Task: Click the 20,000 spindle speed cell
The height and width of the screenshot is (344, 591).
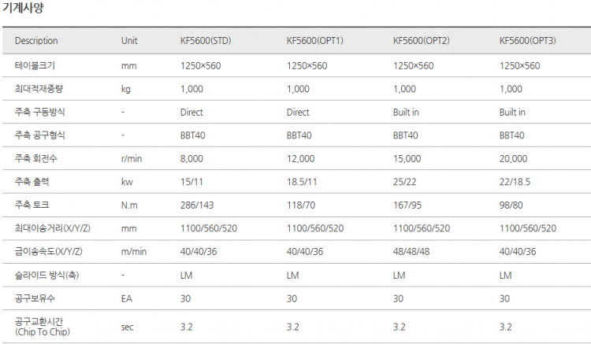Action: click(513, 158)
